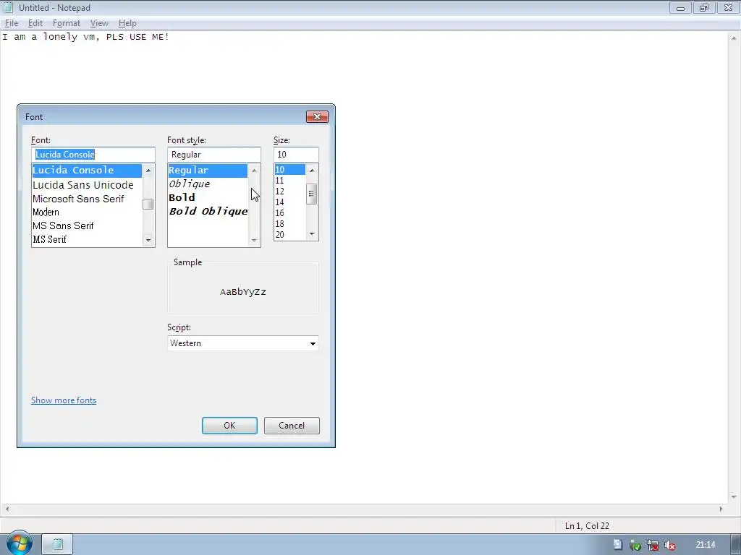741x555 pixels.
Task: Click the Notepad vertical scroll-down arrow
Action: coord(734,497)
